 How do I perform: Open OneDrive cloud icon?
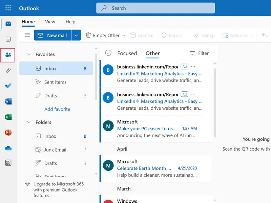(8, 148)
